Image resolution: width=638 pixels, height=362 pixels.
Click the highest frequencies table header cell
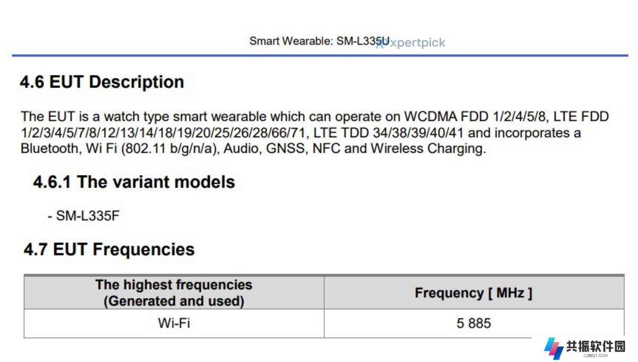174,293
